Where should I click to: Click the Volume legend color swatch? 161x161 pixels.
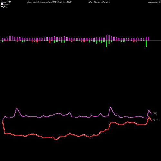[2, 4]
